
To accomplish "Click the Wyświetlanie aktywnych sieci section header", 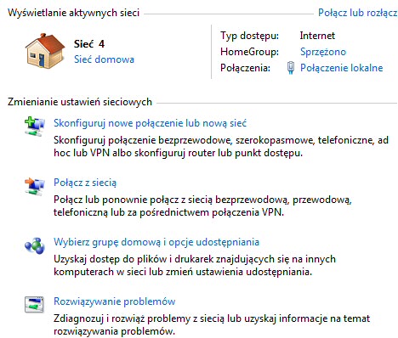I will tap(73, 13).
